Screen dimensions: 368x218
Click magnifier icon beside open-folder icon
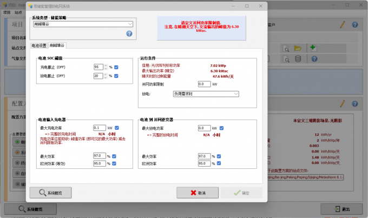pyautogui.click(x=286, y=49)
